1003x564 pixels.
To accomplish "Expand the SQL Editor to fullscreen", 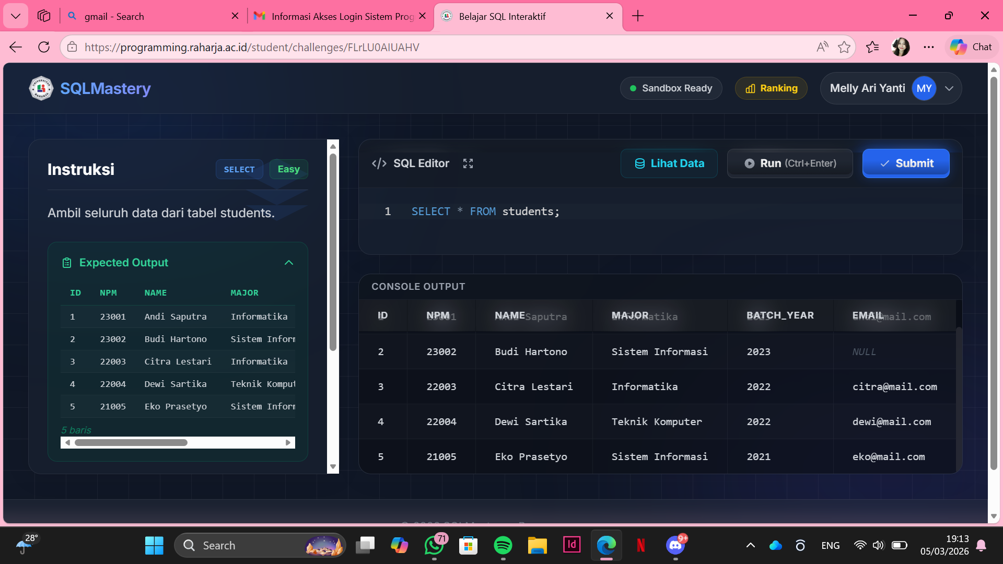I will [468, 163].
